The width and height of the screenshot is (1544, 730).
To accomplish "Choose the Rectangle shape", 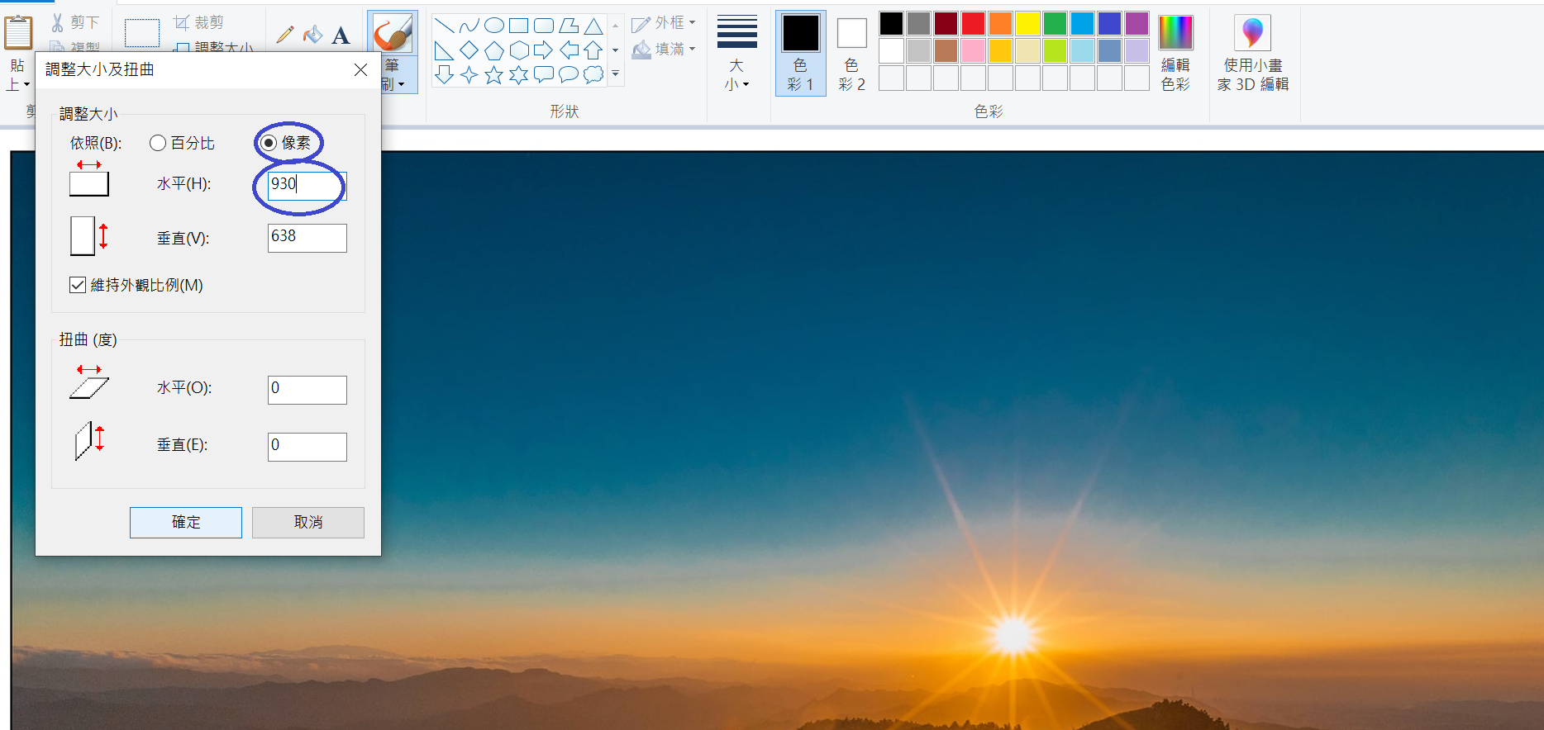I will [518, 26].
